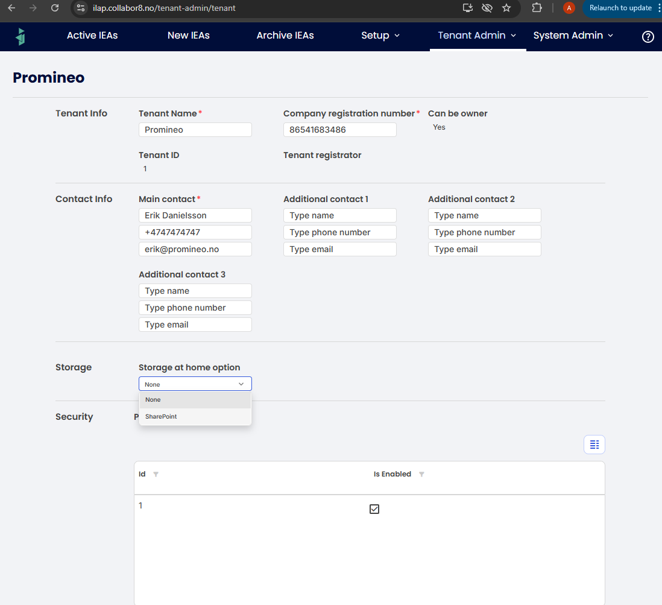Click Additional contact 1 email field

339,249
